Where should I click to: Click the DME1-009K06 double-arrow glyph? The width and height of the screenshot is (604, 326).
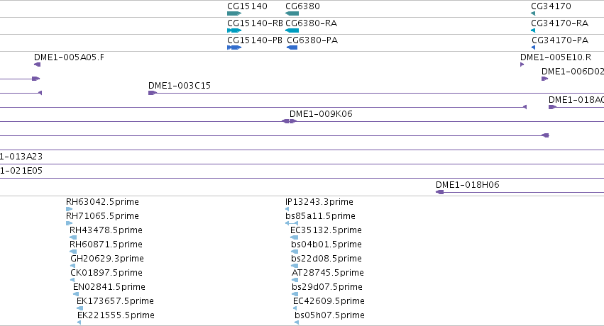point(289,121)
